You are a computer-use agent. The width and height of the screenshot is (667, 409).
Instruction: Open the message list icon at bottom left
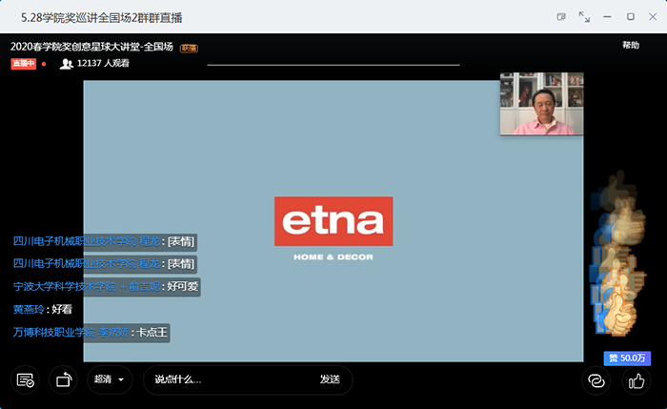tap(25, 380)
